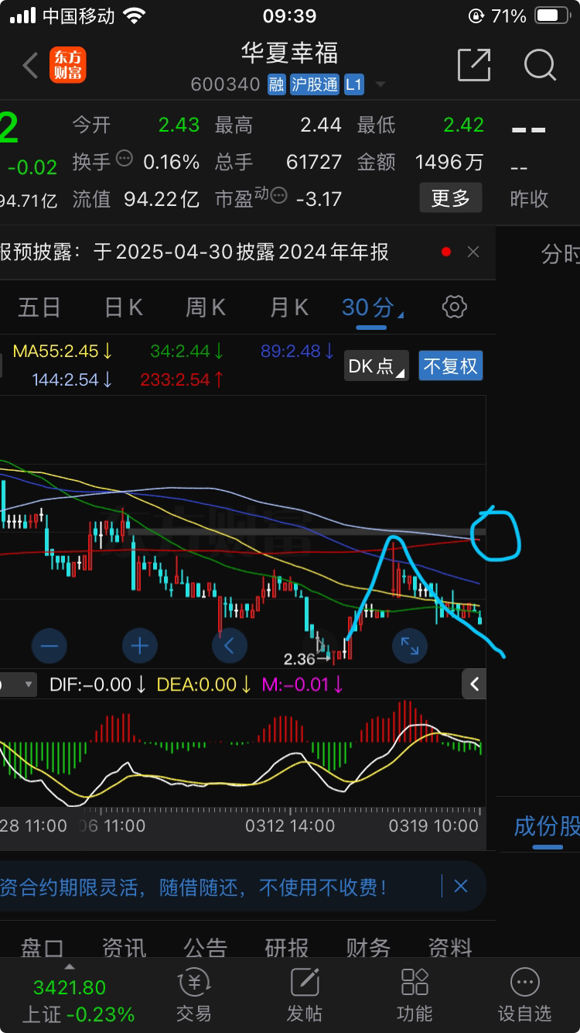This screenshot has height=1033, width=580.
Task: Open 财务 tab
Action: (x=368, y=947)
